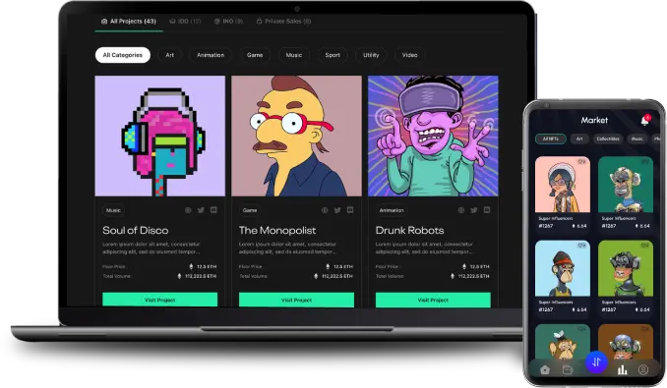
Task: Filter projects by Game category pill
Action: [255, 55]
